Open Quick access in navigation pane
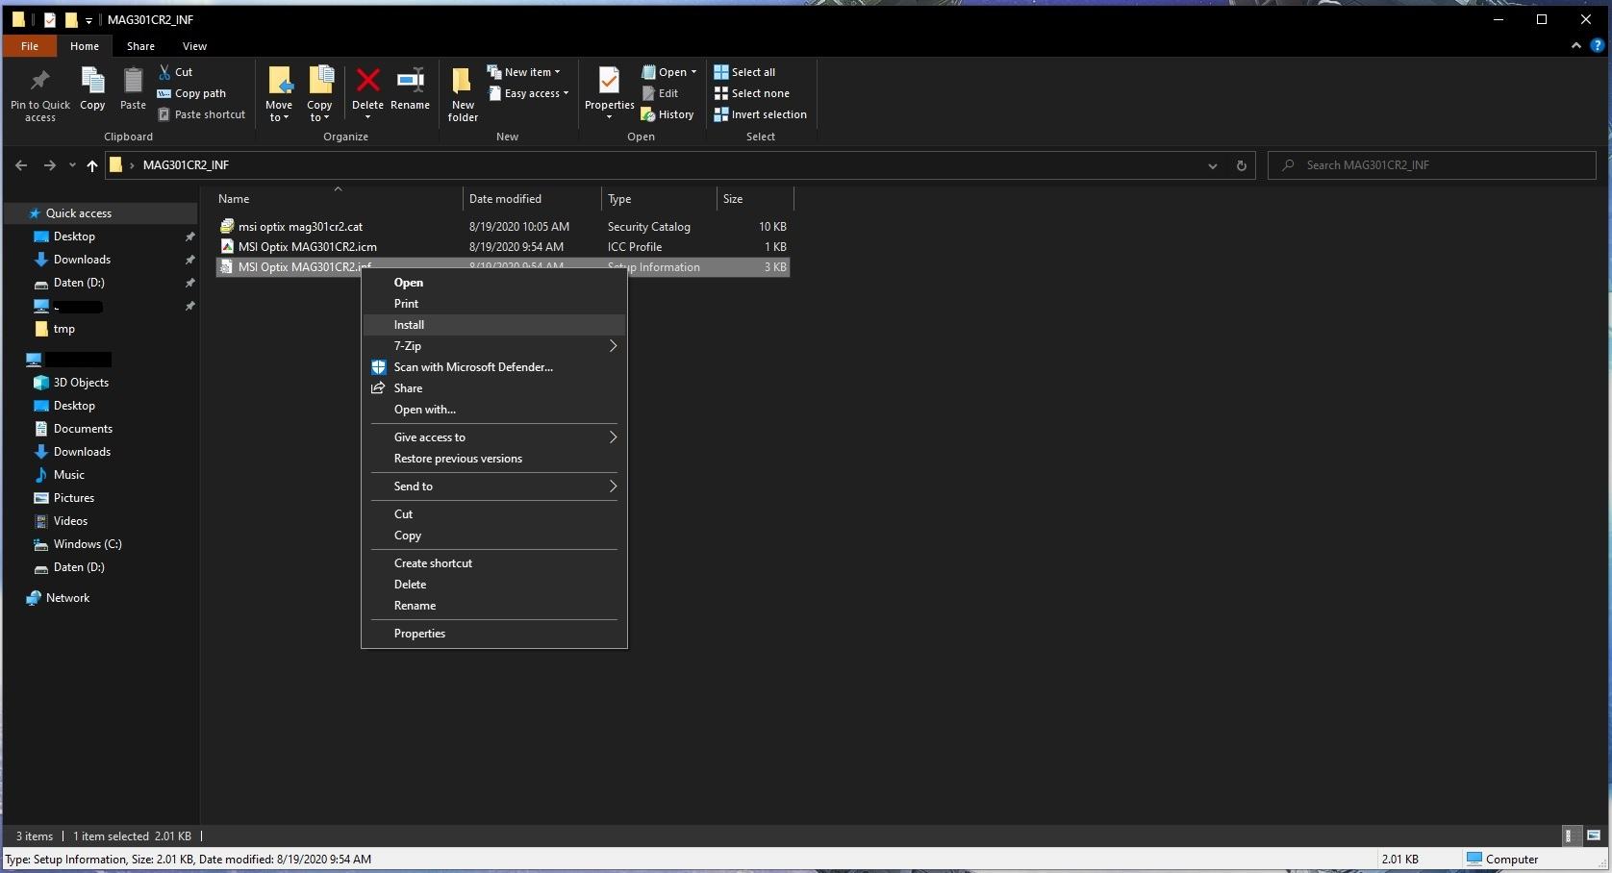Viewport: 1612px width, 873px height. click(78, 213)
